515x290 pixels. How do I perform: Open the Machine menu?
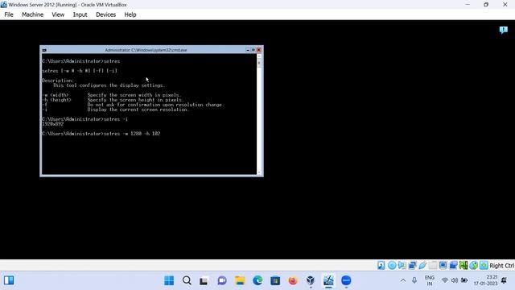(x=32, y=14)
